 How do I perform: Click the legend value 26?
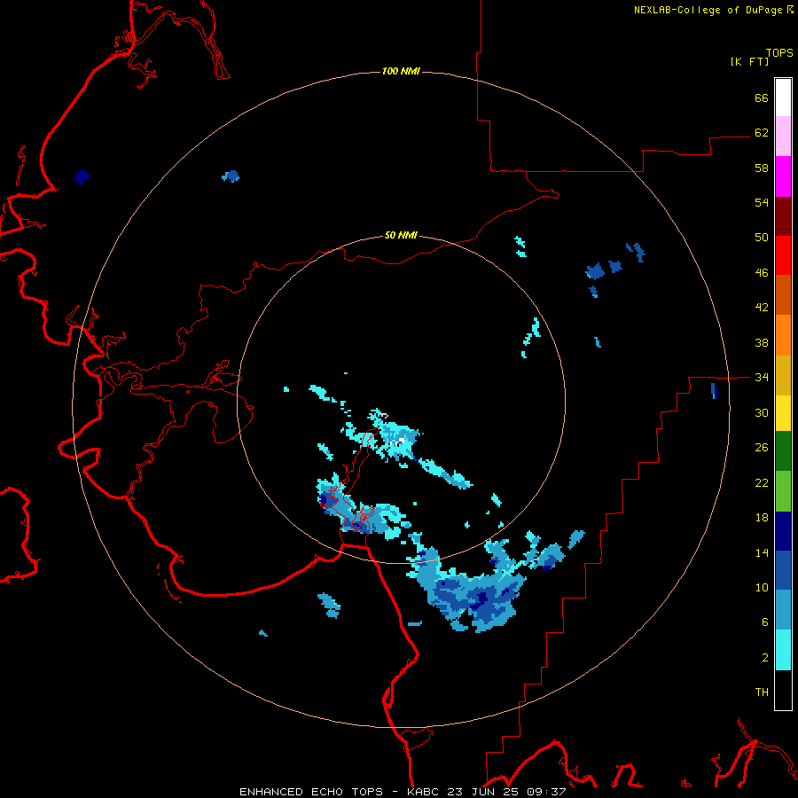point(762,448)
